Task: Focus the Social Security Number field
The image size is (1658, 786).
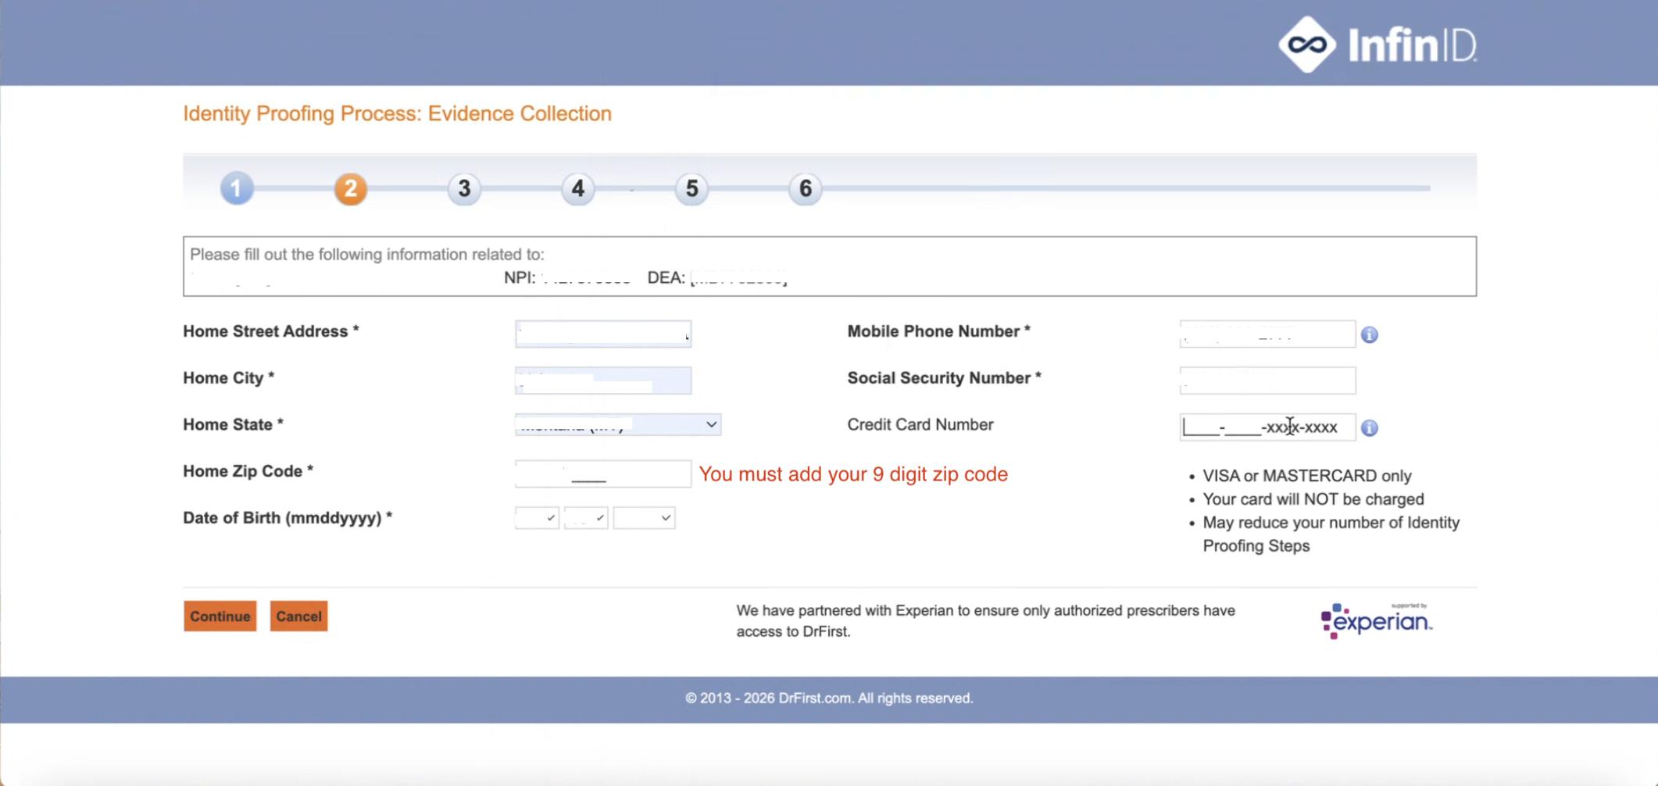Action: pyautogui.click(x=1267, y=380)
